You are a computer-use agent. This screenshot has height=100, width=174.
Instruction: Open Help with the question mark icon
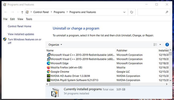(167, 45)
